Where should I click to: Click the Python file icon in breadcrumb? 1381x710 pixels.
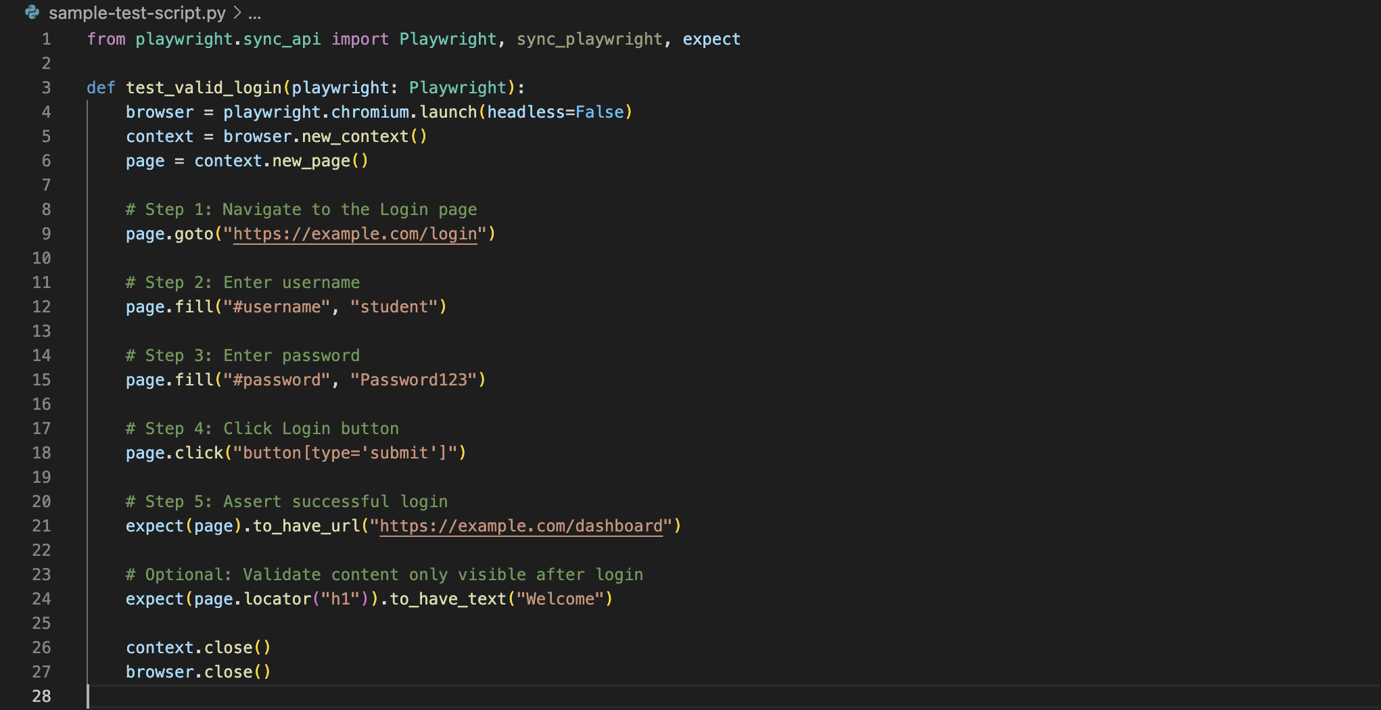pos(32,12)
